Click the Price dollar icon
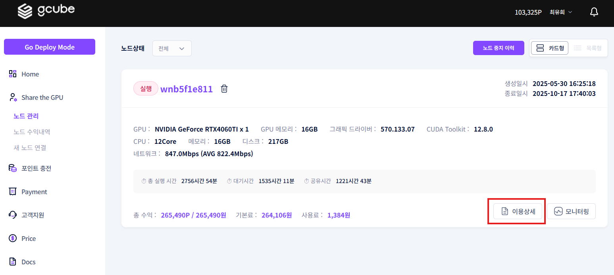 pyautogui.click(x=13, y=238)
